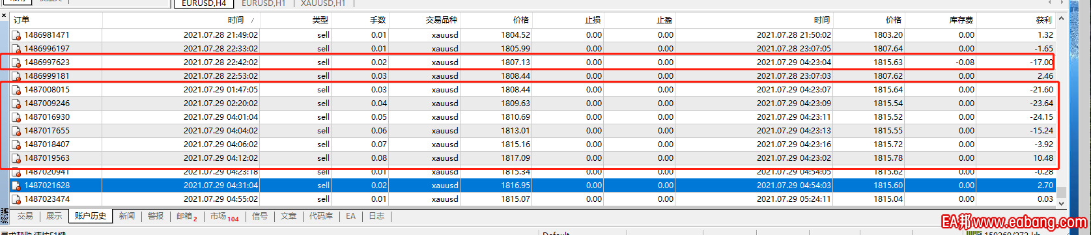Click the order icon beside 1487008015
Viewport: 1091px width, 235px height.
pos(16,90)
